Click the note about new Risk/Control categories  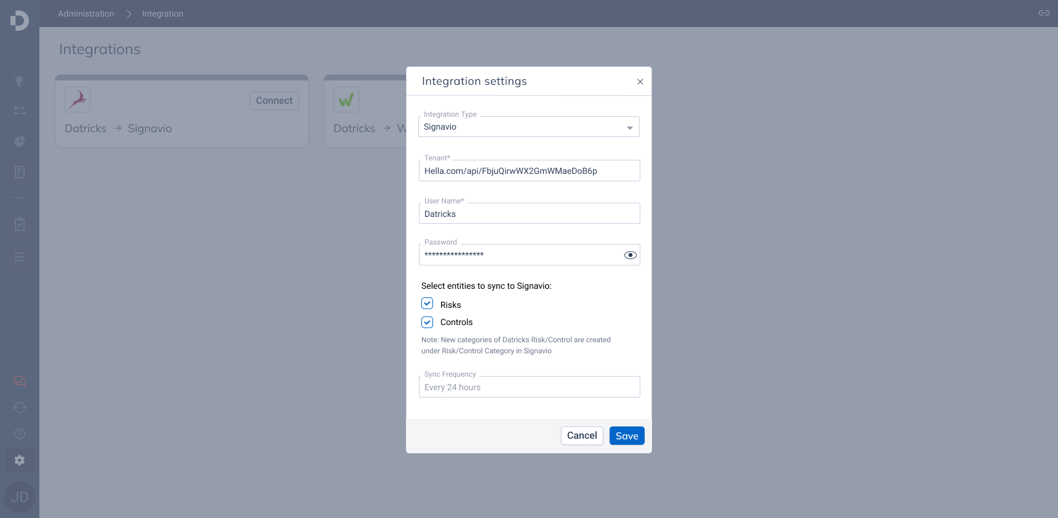tap(516, 345)
